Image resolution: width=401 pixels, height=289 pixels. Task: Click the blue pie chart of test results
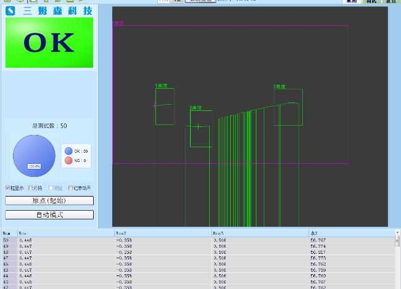34,156
